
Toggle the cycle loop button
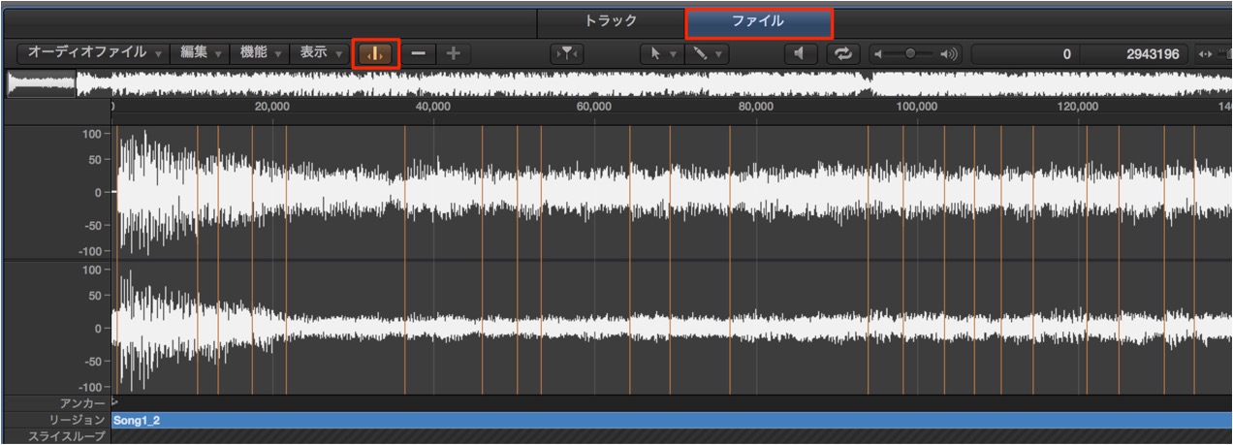point(843,54)
